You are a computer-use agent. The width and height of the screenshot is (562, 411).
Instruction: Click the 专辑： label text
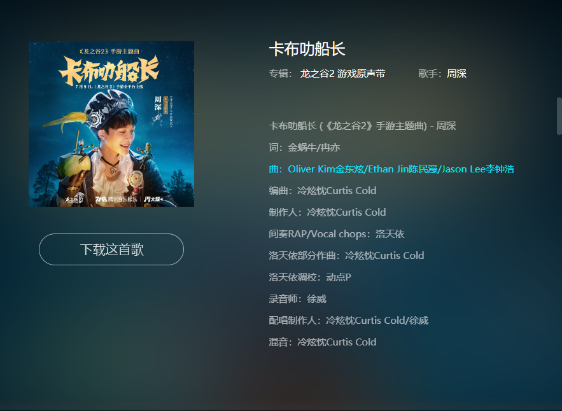pyautogui.click(x=281, y=74)
